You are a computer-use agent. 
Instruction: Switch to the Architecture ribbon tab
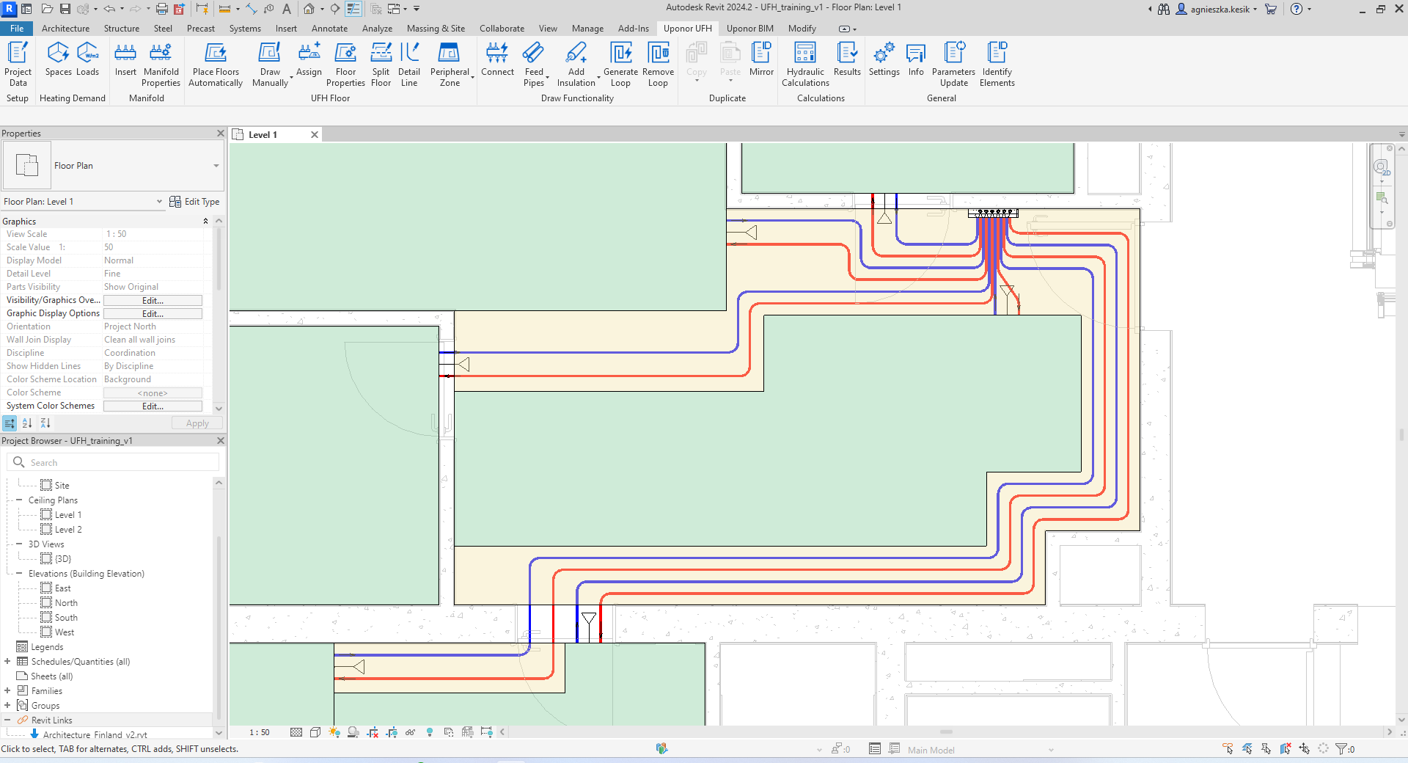click(x=65, y=29)
